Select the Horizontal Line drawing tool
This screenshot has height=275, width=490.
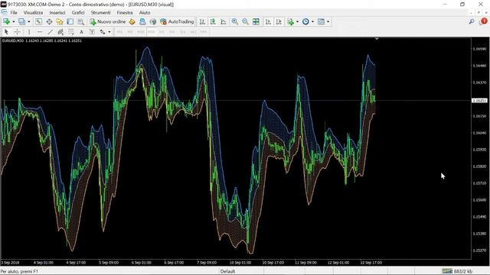tap(40, 32)
